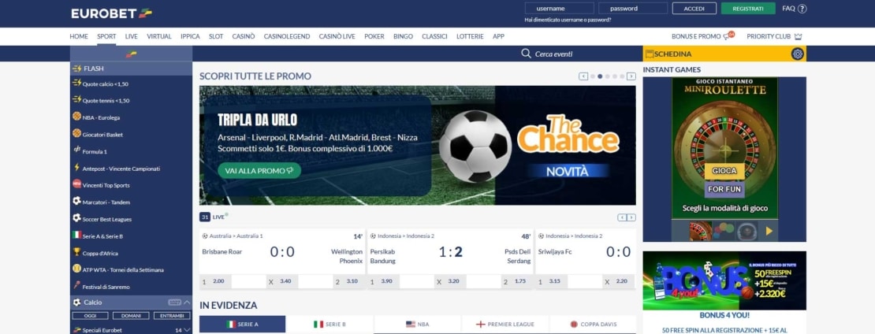875x334 pixels.
Task: Click the search magnifier icon
Action: [x=526, y=54]
